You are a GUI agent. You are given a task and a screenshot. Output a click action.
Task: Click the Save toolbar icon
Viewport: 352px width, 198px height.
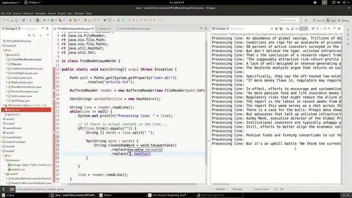(x=12, y=20)
